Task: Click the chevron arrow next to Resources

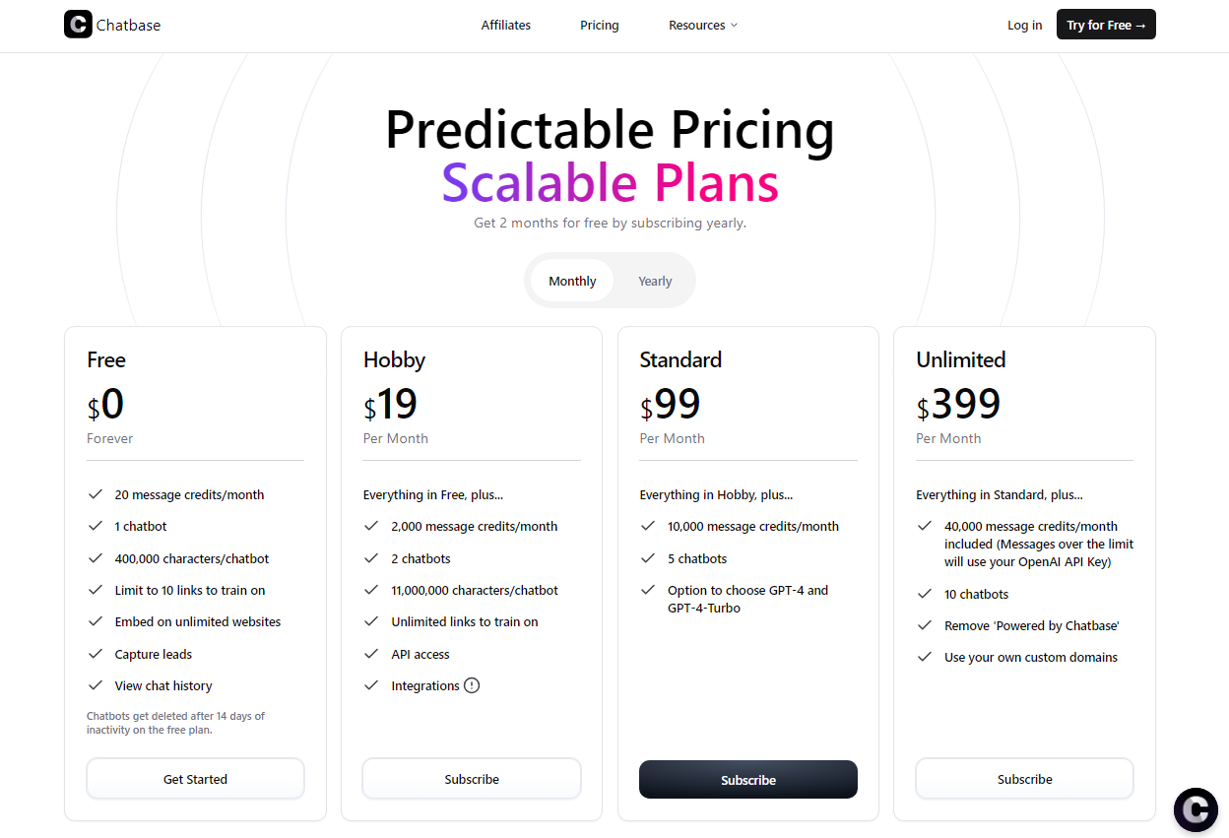Action: (734, 26)
